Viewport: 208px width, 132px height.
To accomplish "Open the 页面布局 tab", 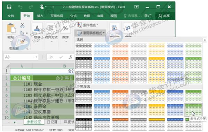I will (57, 16).
